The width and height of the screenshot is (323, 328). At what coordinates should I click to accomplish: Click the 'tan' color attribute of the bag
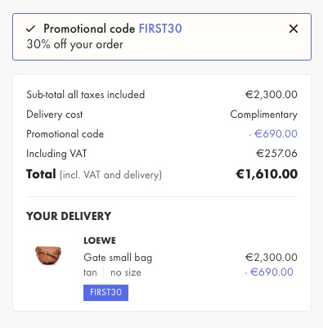(90, 272)
